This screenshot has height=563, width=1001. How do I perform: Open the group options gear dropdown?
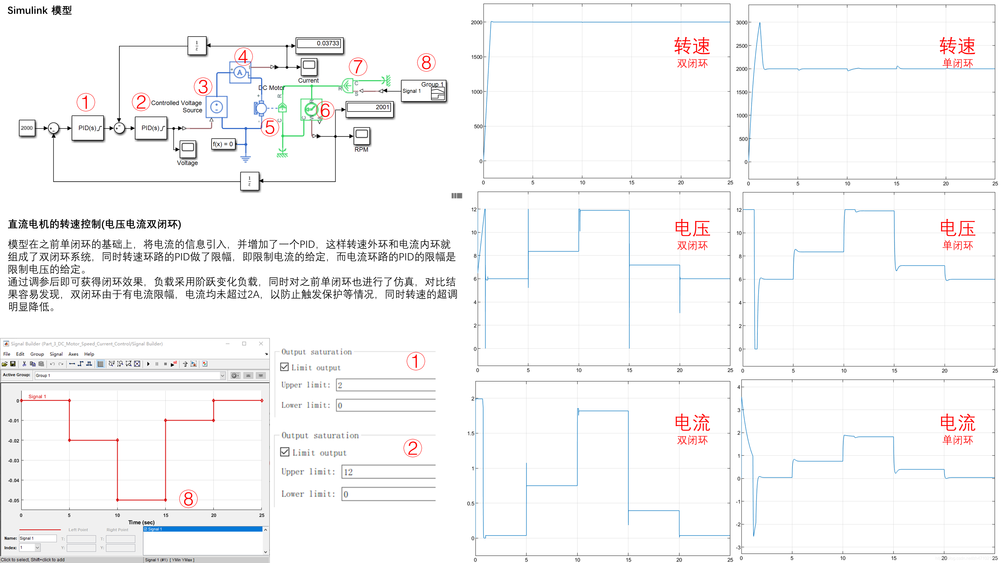[x=235, y=375]
